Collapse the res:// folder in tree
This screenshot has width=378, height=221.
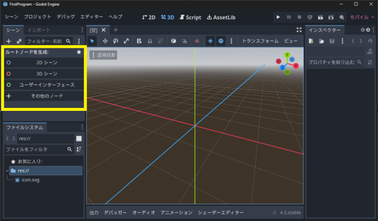7,171
